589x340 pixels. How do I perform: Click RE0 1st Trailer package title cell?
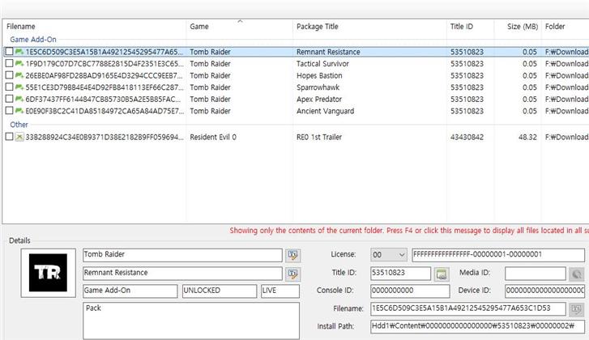(x=319, y=137)
